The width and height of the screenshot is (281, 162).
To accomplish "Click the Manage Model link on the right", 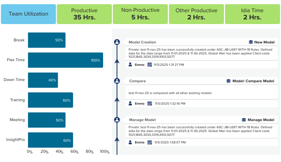I will coord(261,120).
